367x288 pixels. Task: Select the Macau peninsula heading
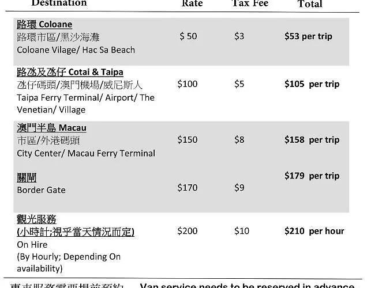[51, 128]
